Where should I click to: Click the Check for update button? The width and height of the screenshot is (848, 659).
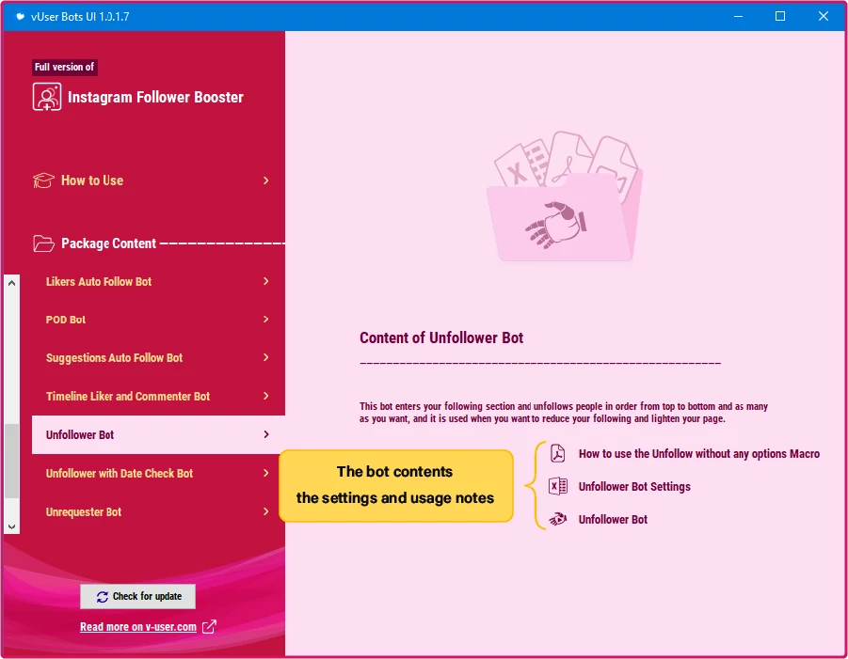(138, 596)
